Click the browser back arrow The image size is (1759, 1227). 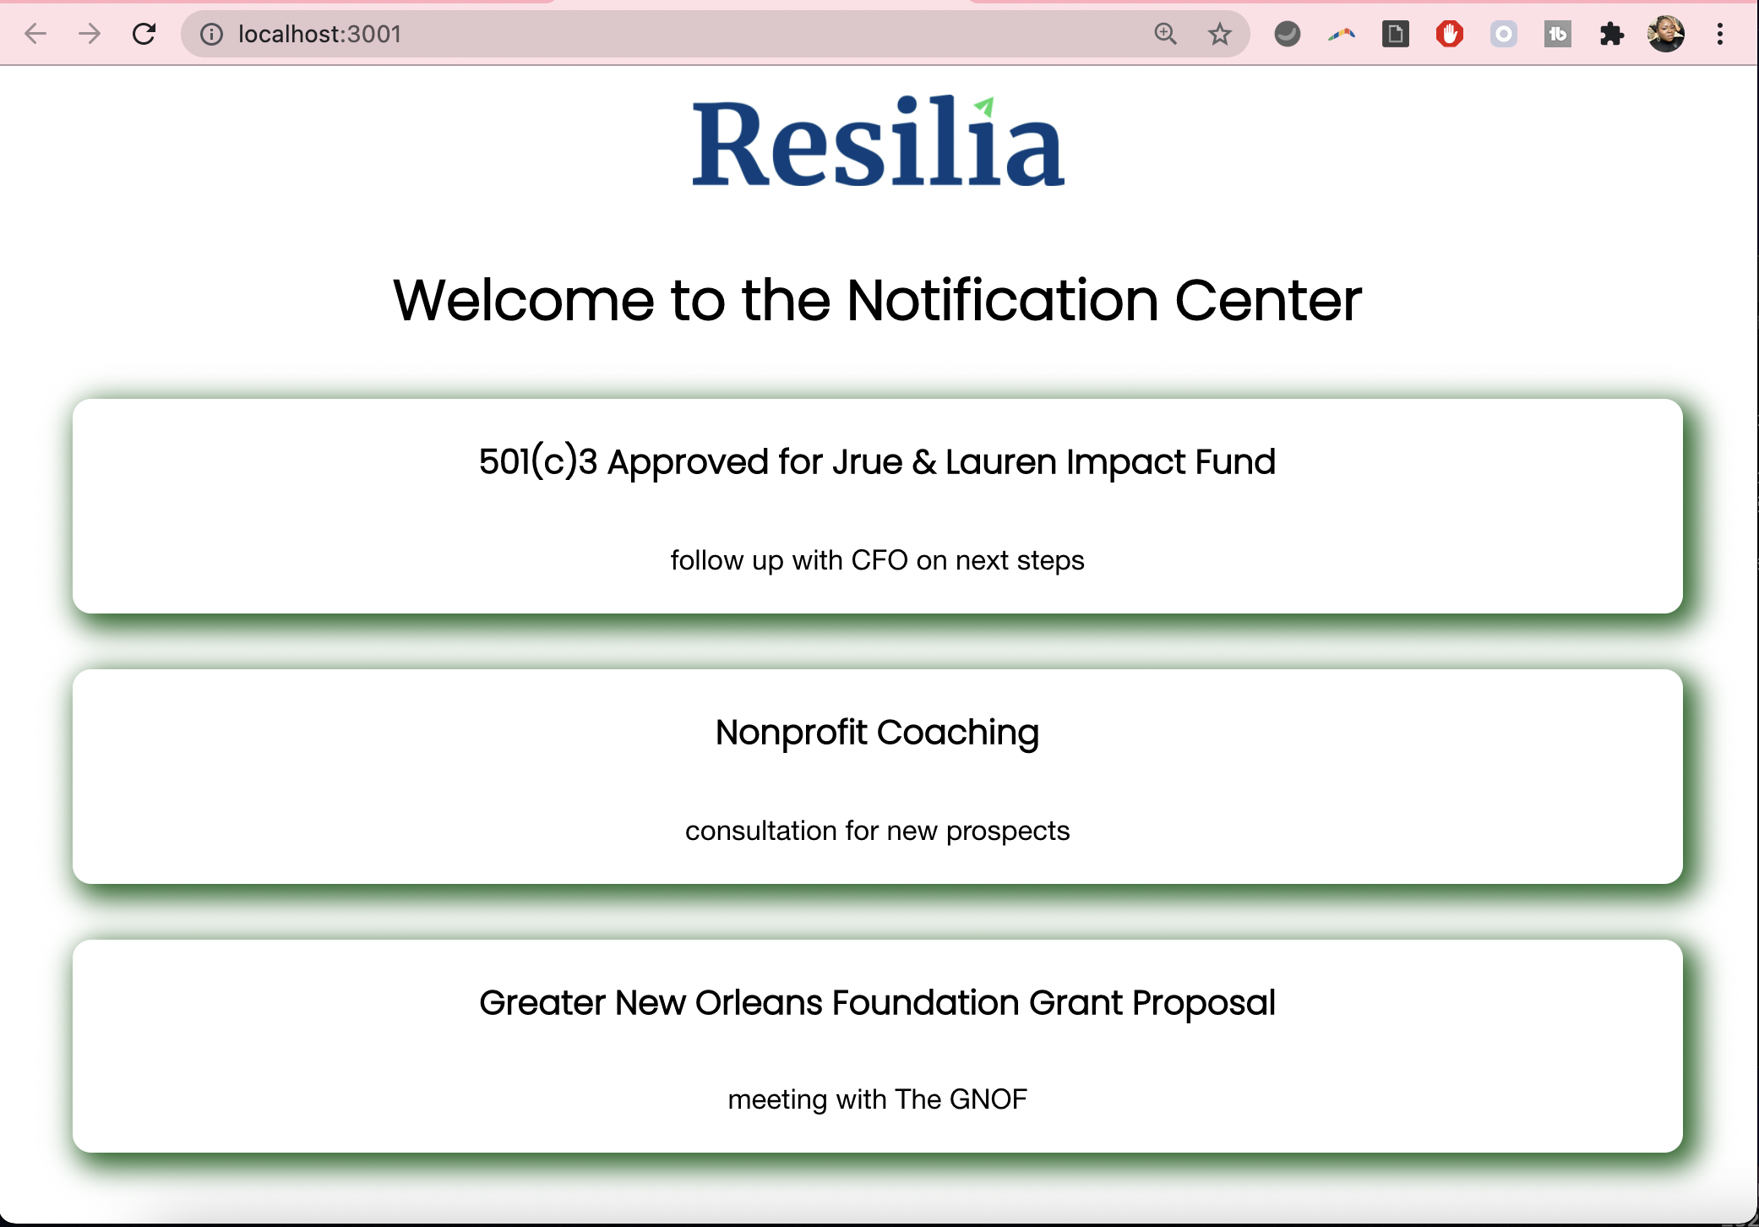tap(35, 34)
